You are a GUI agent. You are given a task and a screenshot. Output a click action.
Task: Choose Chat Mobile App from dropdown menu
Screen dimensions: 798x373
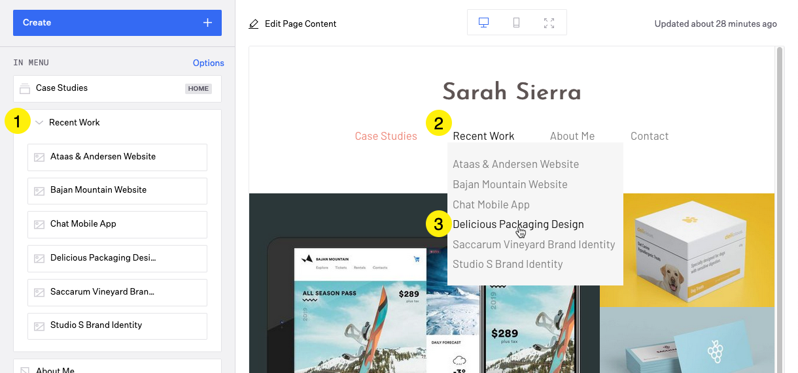[x=491, y=204]
